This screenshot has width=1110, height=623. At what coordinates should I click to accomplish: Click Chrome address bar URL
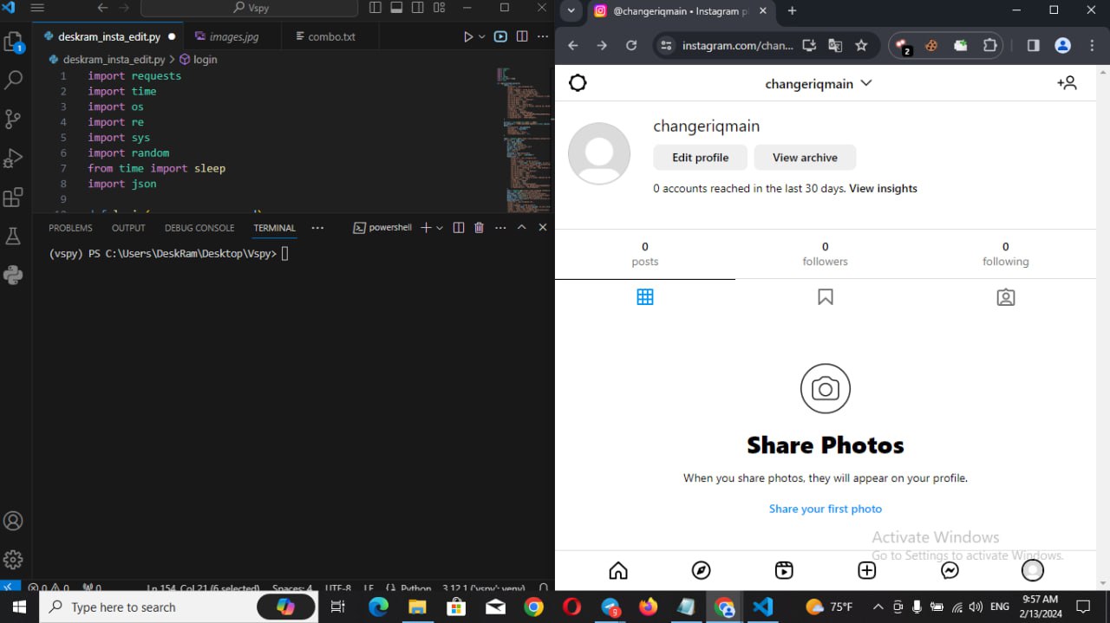pyautogui.click(x=738, y=46)
